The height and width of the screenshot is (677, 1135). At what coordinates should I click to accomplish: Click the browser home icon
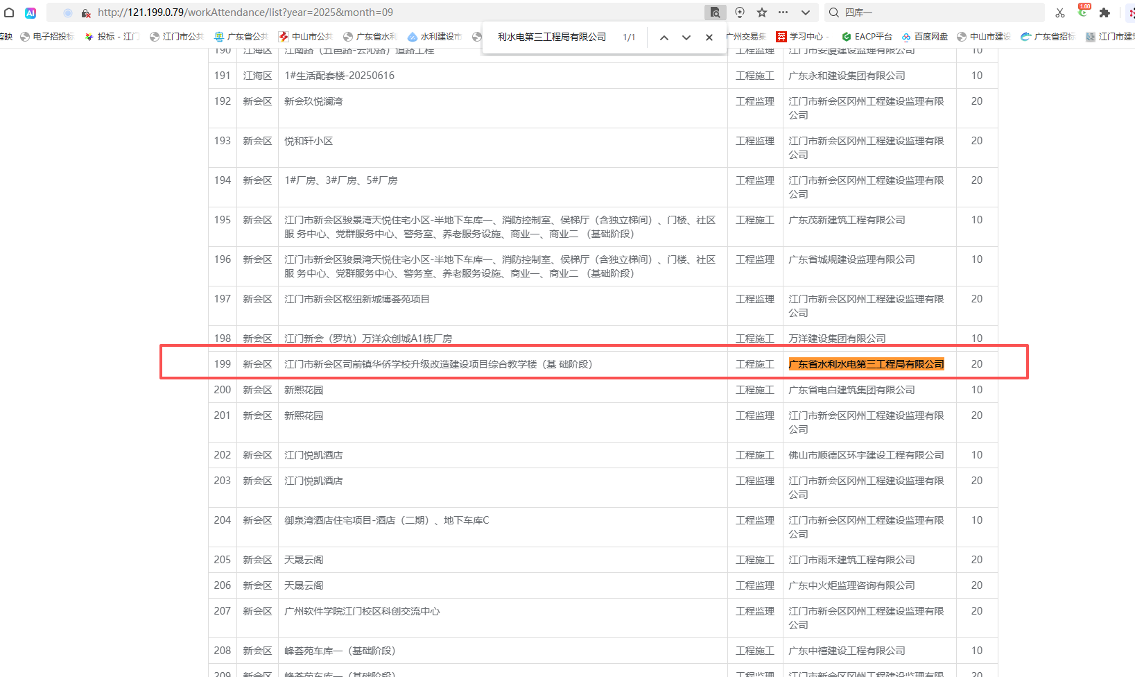pos(9,12)
